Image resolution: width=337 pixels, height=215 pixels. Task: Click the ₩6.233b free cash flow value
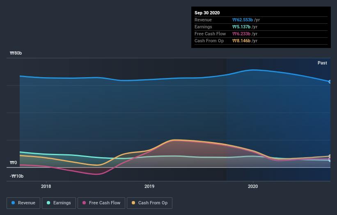241,34
